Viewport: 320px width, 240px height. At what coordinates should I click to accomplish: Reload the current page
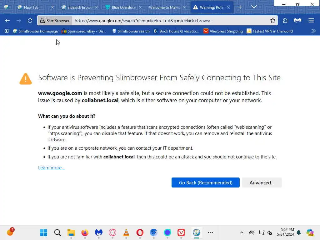pyautogui.click(x=30, y=21)
